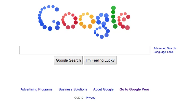Open the Language Tools link
182x103 pixels.
(163, 52)
